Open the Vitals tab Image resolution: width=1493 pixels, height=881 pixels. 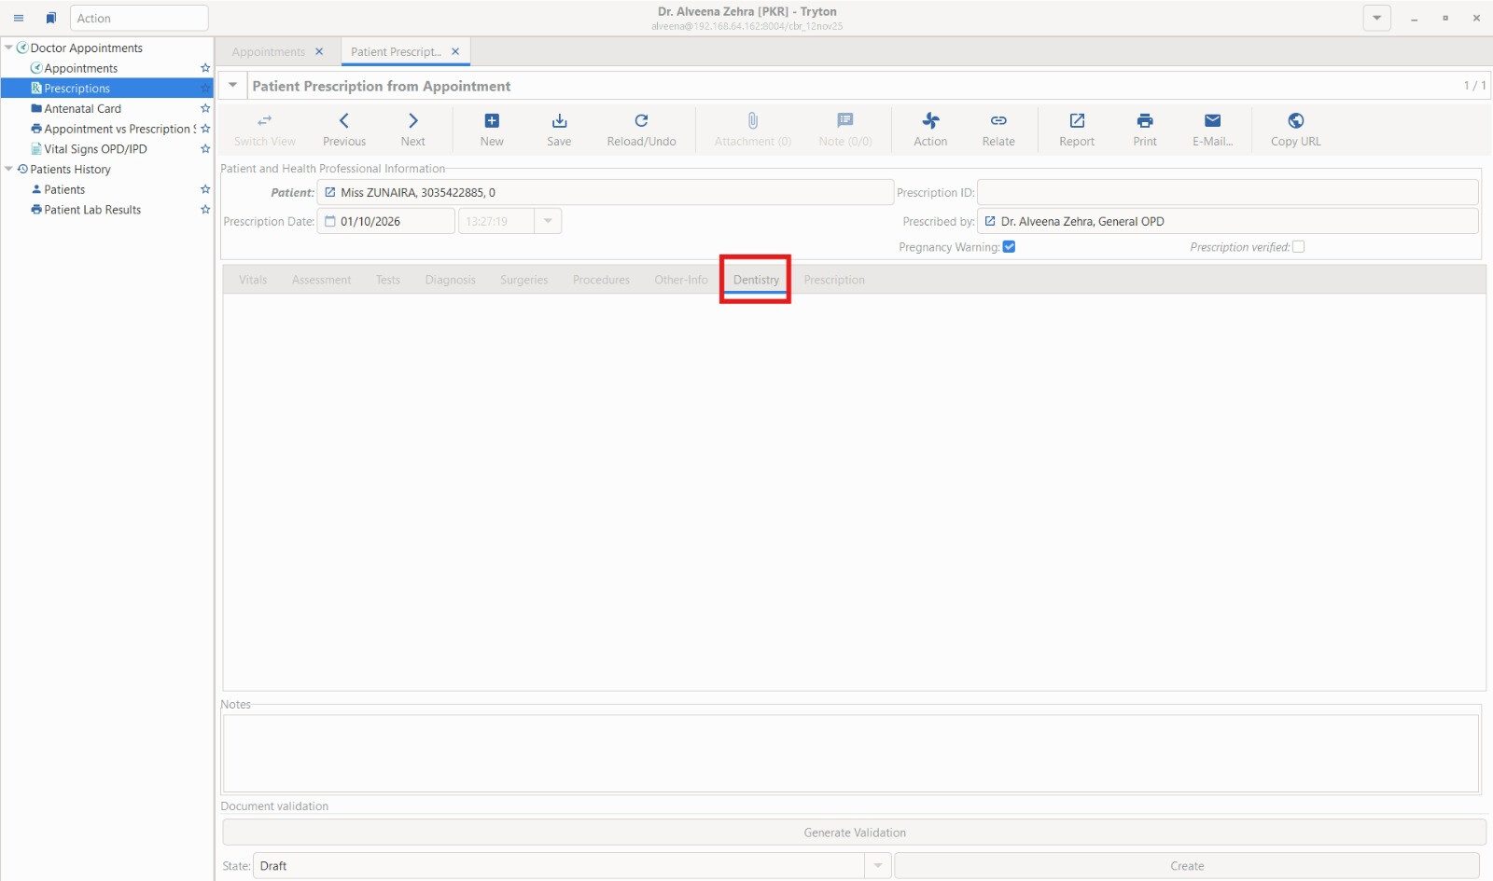click(253, 280)
